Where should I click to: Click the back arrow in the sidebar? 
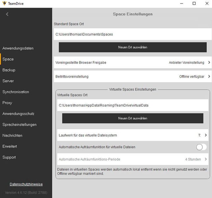tap(7, 14)
